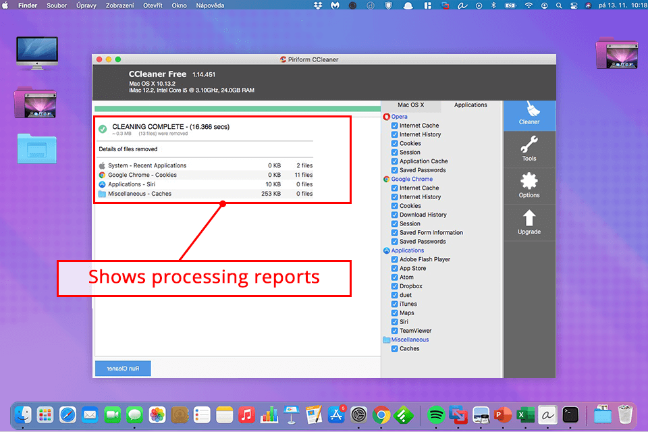
Task: Toggle the Caches checkbox under Miscellaneous
Action: click(x=395, y=348)
